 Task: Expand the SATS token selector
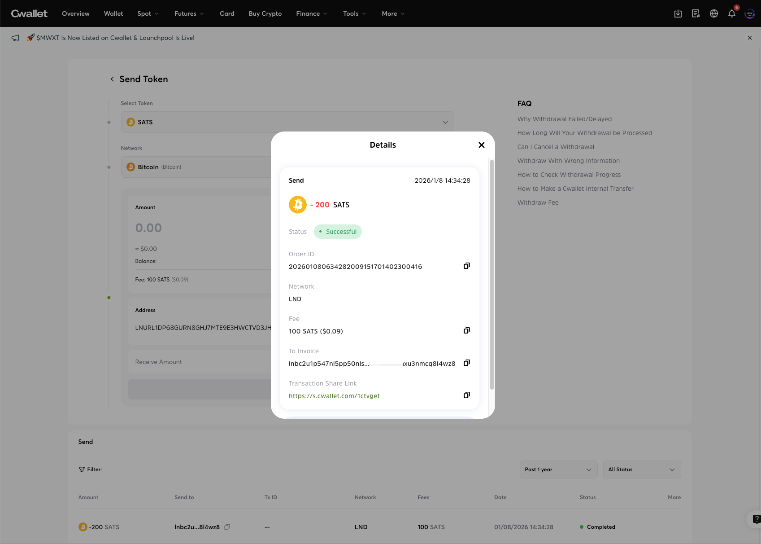[x=287, y=122]
